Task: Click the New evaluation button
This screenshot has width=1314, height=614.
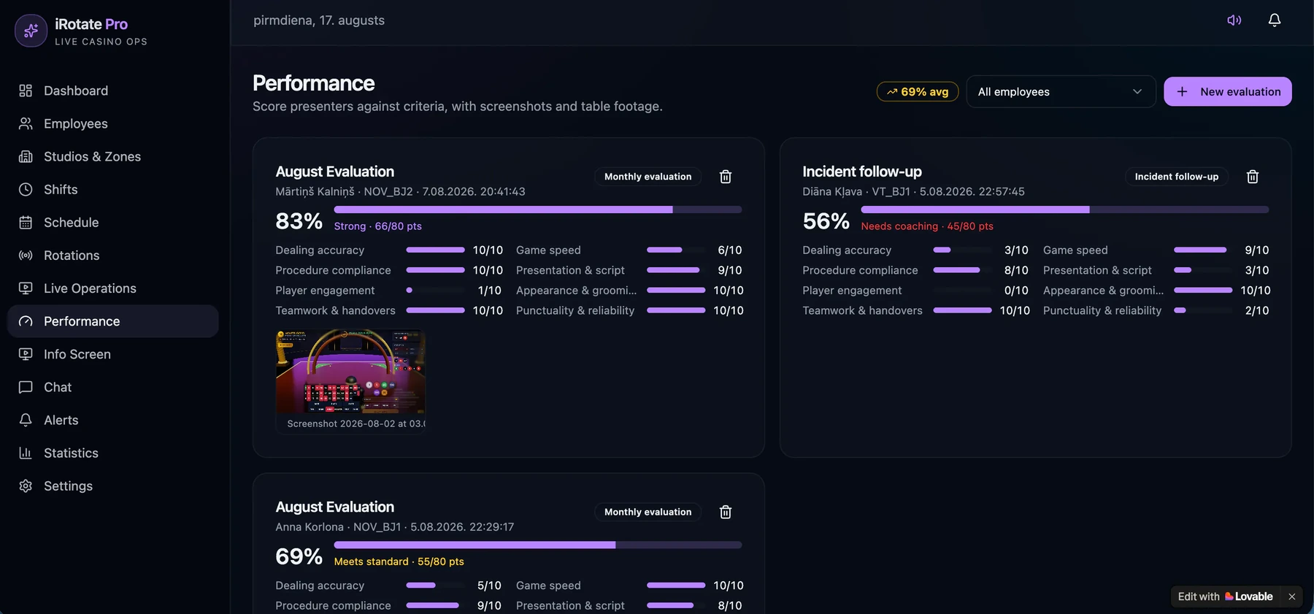Action: [1227, 91]
